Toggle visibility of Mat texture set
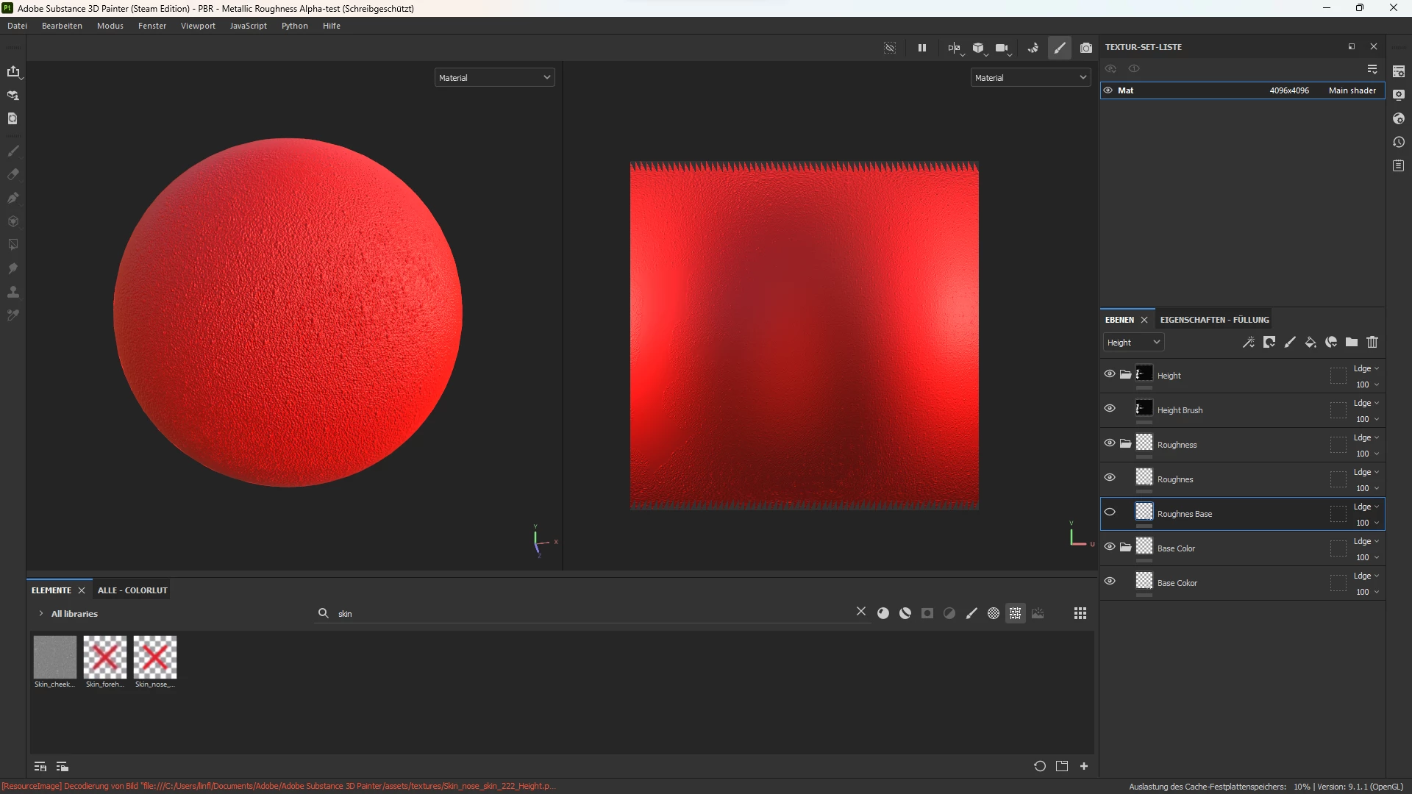The width and height of the screenshot is (1412, 794). coord(1108,90)
